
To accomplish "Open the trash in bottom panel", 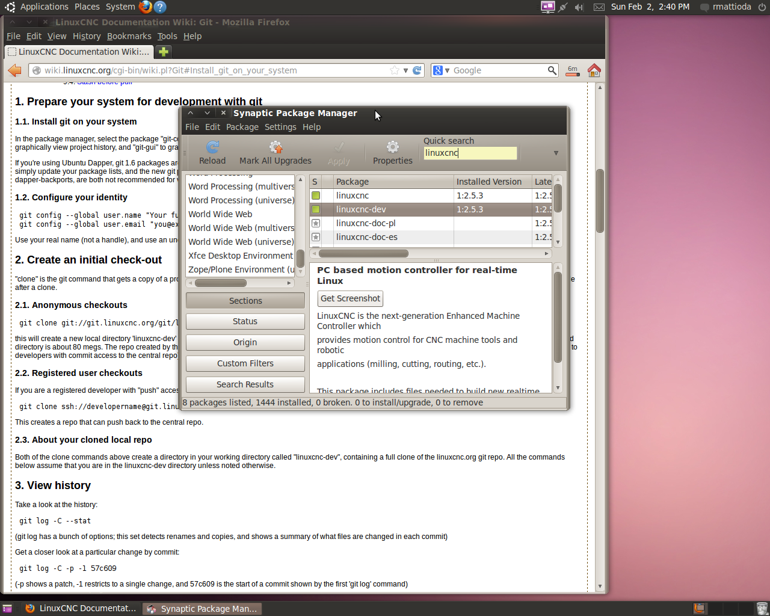I will tap(762, 608).
